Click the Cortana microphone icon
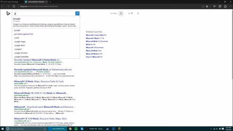Screen dimensions: 233x131 (45, 129)
